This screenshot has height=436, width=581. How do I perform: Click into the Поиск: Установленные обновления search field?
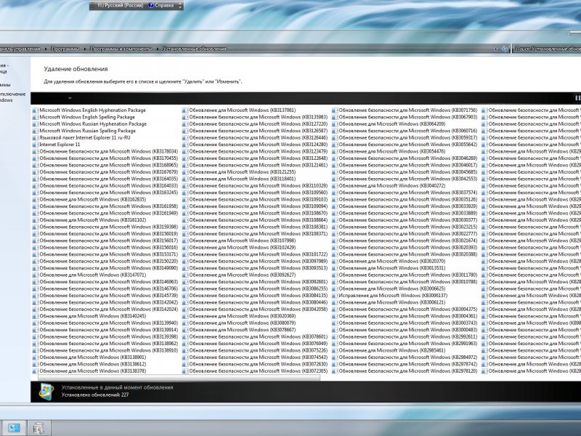pyautogui.click(x=548, y=49)
